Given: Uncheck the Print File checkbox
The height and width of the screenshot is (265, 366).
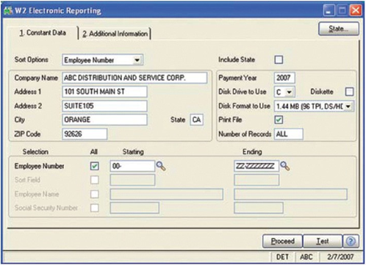Looking at the screenshot, I should (x=279, y=120).
